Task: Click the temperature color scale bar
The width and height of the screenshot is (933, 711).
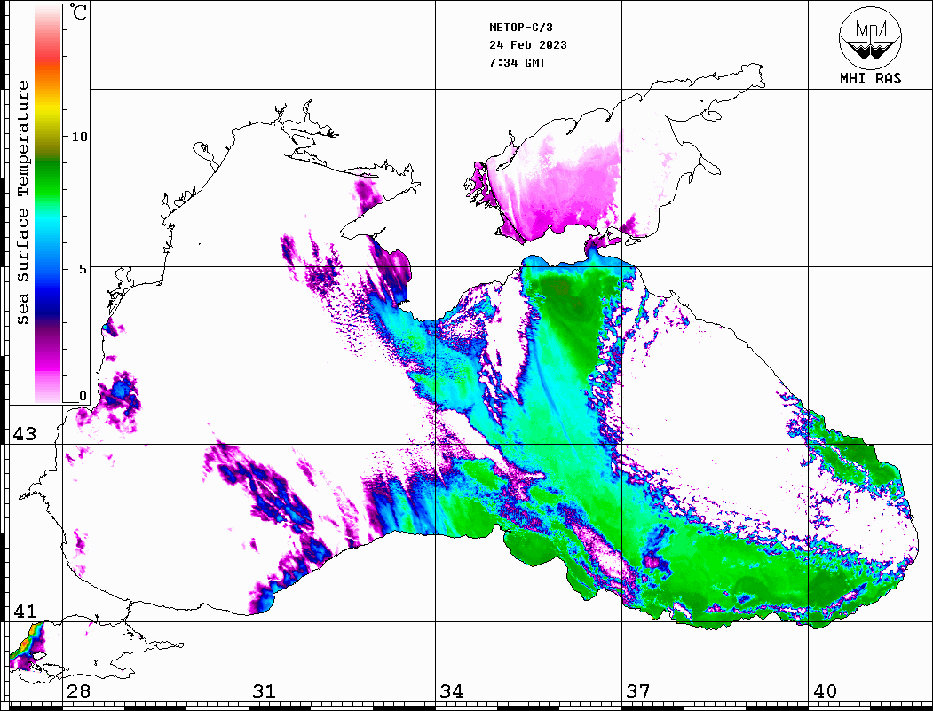Action: (48, 203)
